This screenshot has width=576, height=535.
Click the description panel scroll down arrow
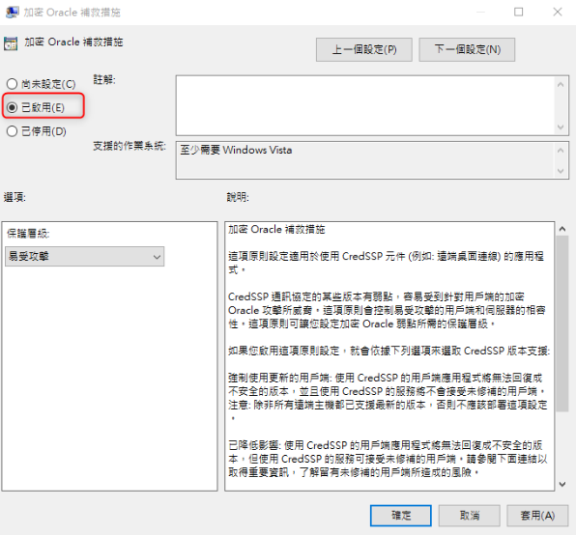(x=562, y=484)
